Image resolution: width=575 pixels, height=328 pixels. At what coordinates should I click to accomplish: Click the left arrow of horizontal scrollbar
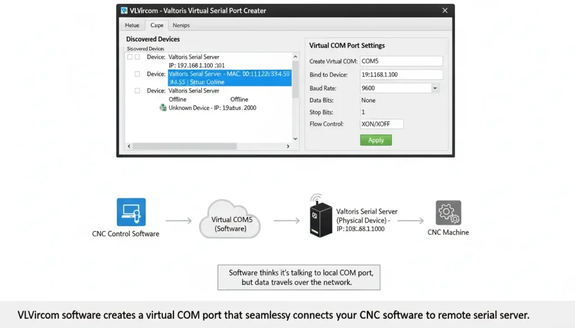[129, 146]
